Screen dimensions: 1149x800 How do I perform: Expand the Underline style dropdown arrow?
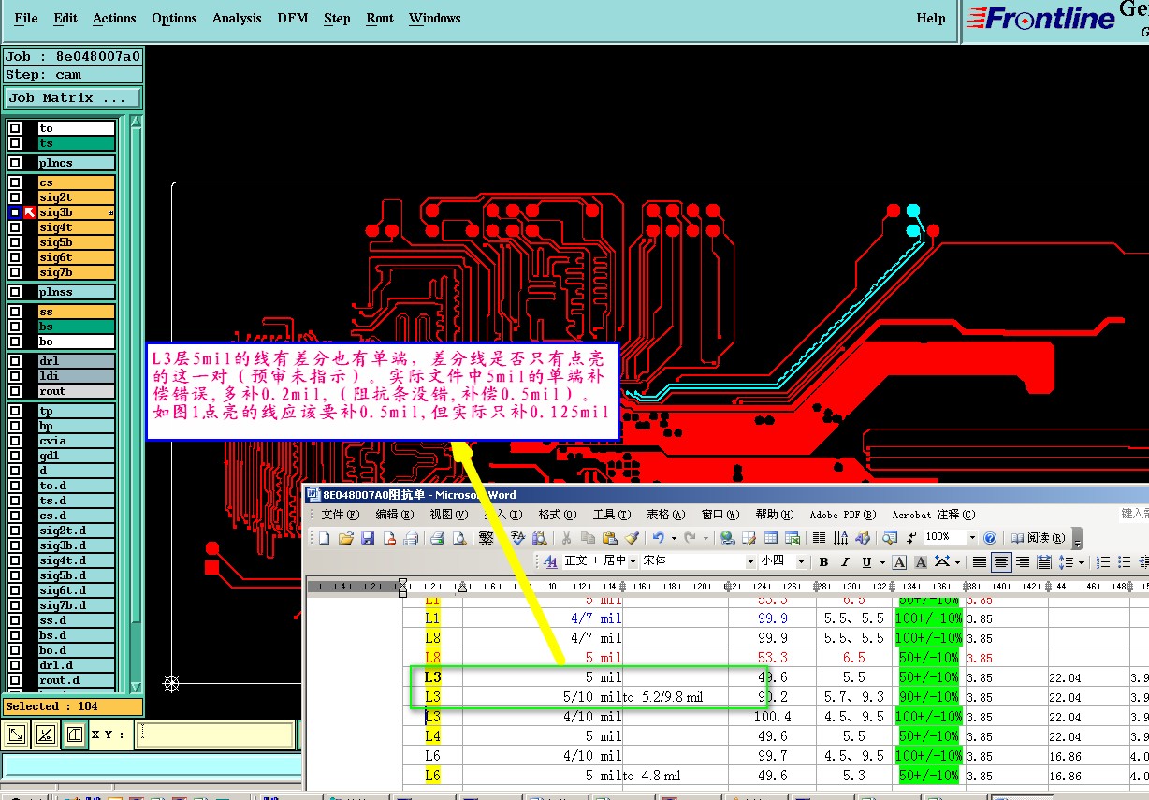pyautogui.click(x=880, y=562)
